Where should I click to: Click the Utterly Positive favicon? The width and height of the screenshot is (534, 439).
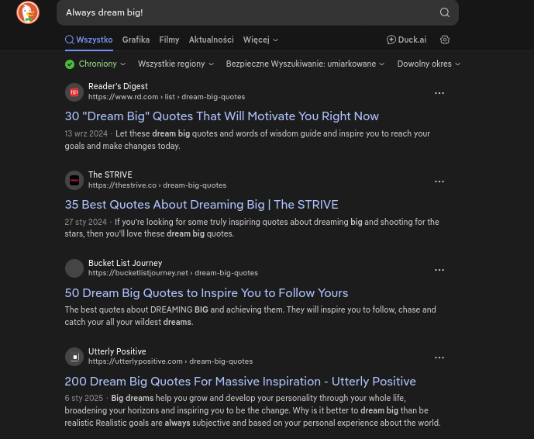74,358
